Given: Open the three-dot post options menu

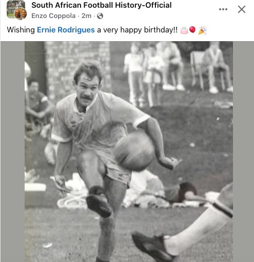Looking at the screenshot, I should tap(223, 9).
